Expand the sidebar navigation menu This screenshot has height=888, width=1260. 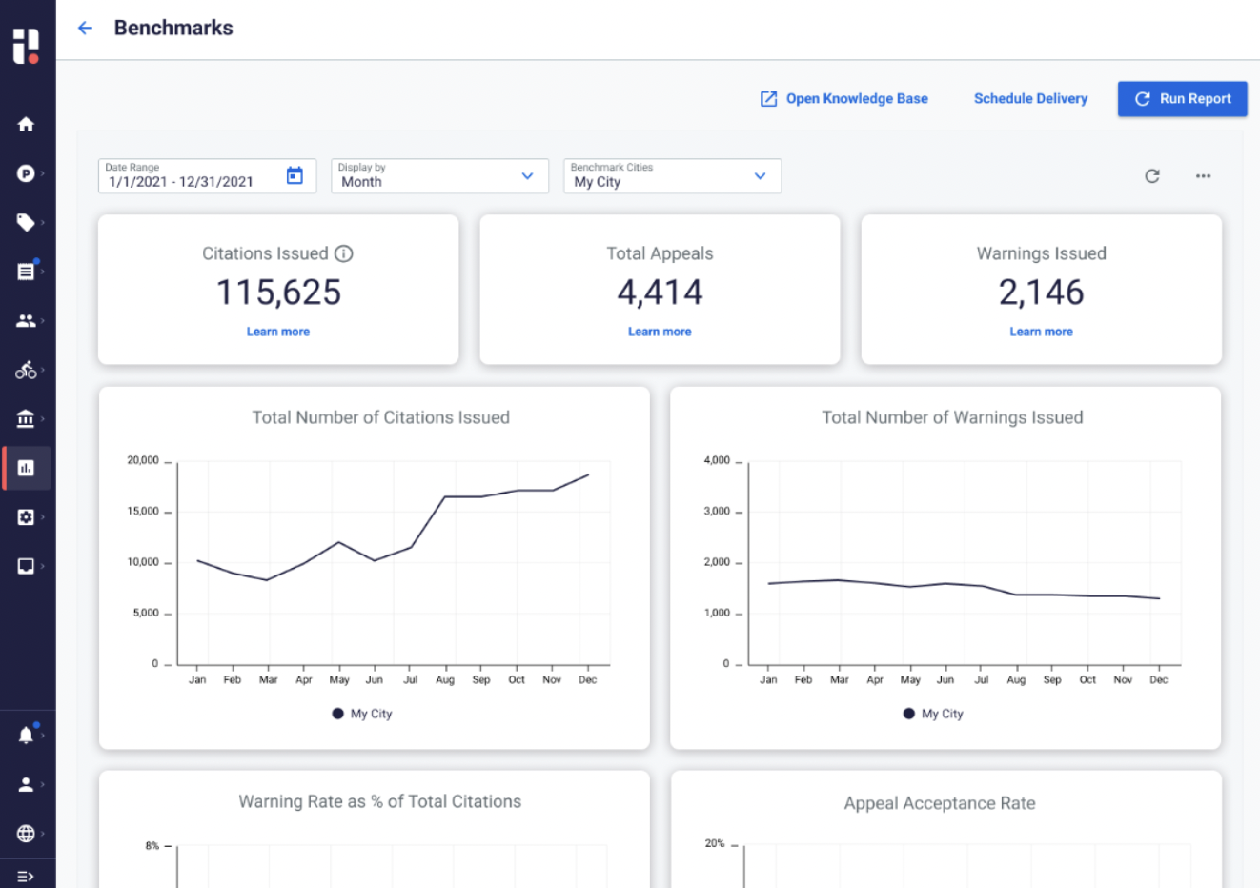pyautogui.click(x=26, y=876)
